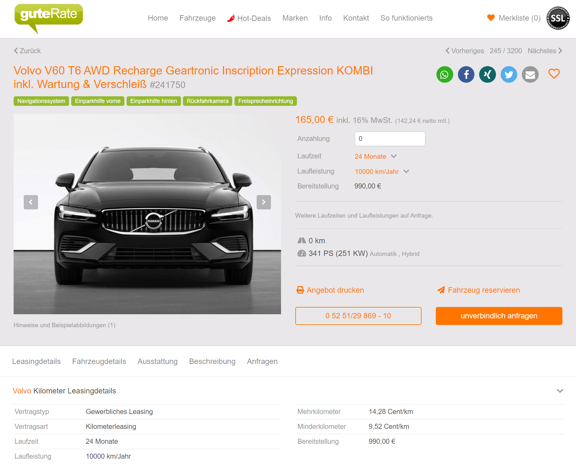This screenshot has width=576, height=465.
Task: Collapse Kilometer Leasingdetails section chevron
Action: tap(560, 391)
